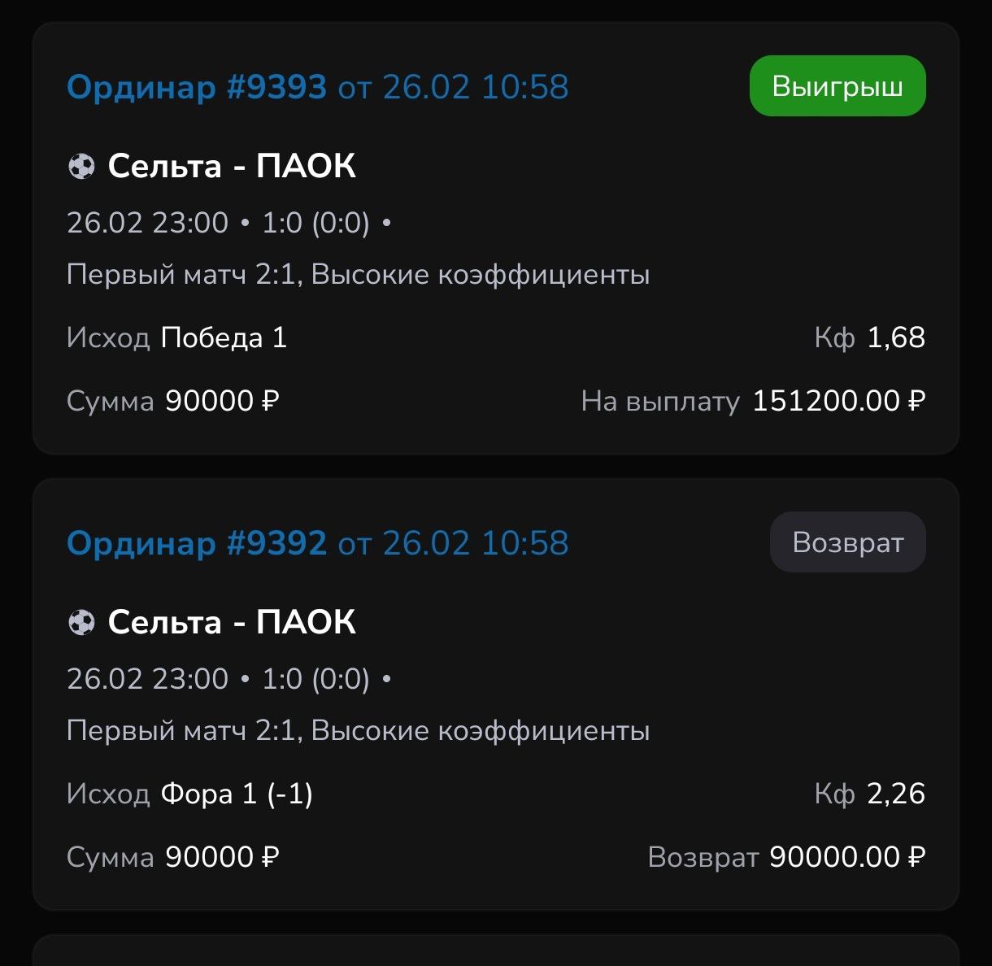This screenshot has height=966, width=992.
Task: Click the Кф 1,68 odds value
Action: point(869,338)
